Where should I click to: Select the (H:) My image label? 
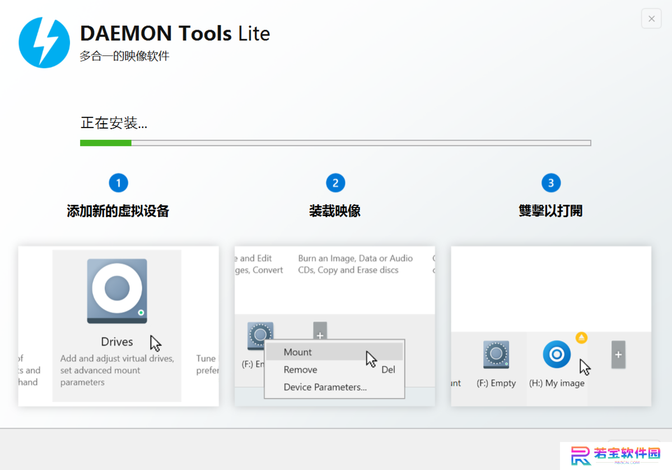coord(557,383)
